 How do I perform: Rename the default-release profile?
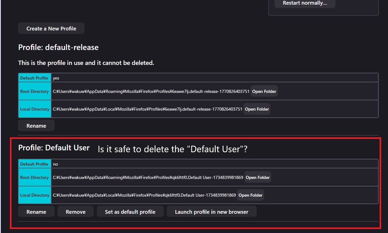[36, 126]
